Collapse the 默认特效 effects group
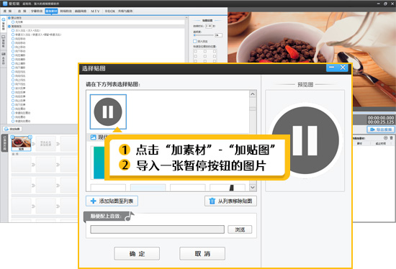 [9, 18]
